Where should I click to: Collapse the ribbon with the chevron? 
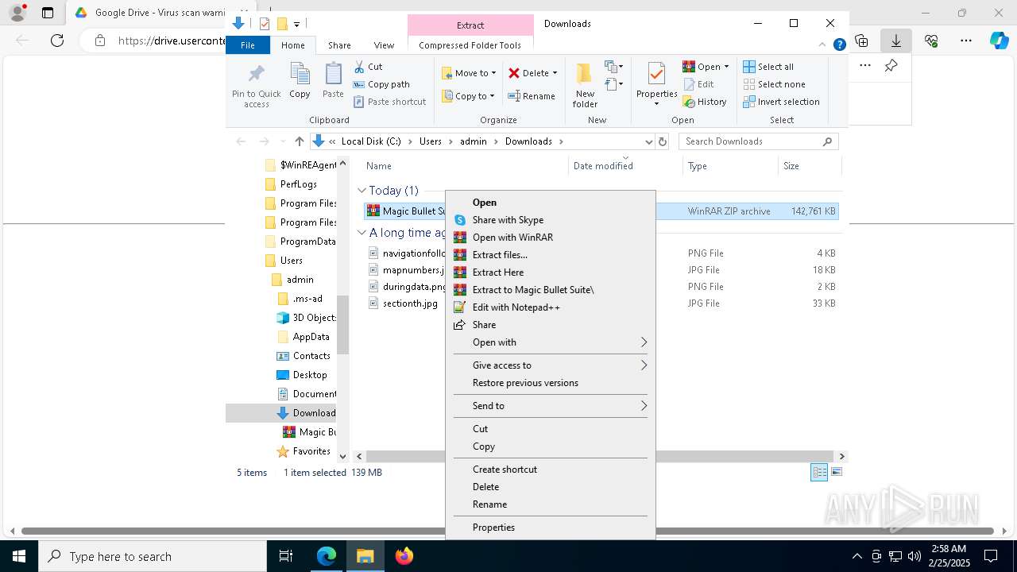pyautogui.click(x=822, y=44)
